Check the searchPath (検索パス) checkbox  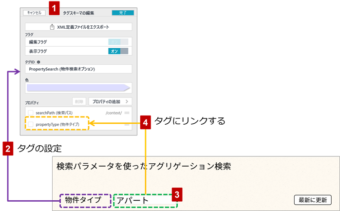pos(31,113)
